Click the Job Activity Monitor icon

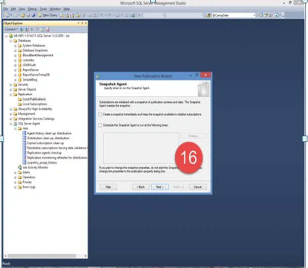tap(20, 168)
